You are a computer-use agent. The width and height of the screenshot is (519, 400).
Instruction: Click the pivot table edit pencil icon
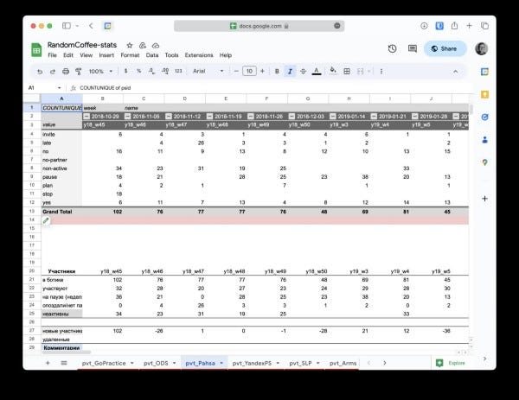pyautogui.click(x=46, y=220)
